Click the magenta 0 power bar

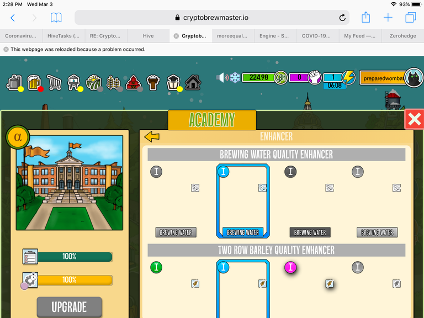(x=299, y=78)
